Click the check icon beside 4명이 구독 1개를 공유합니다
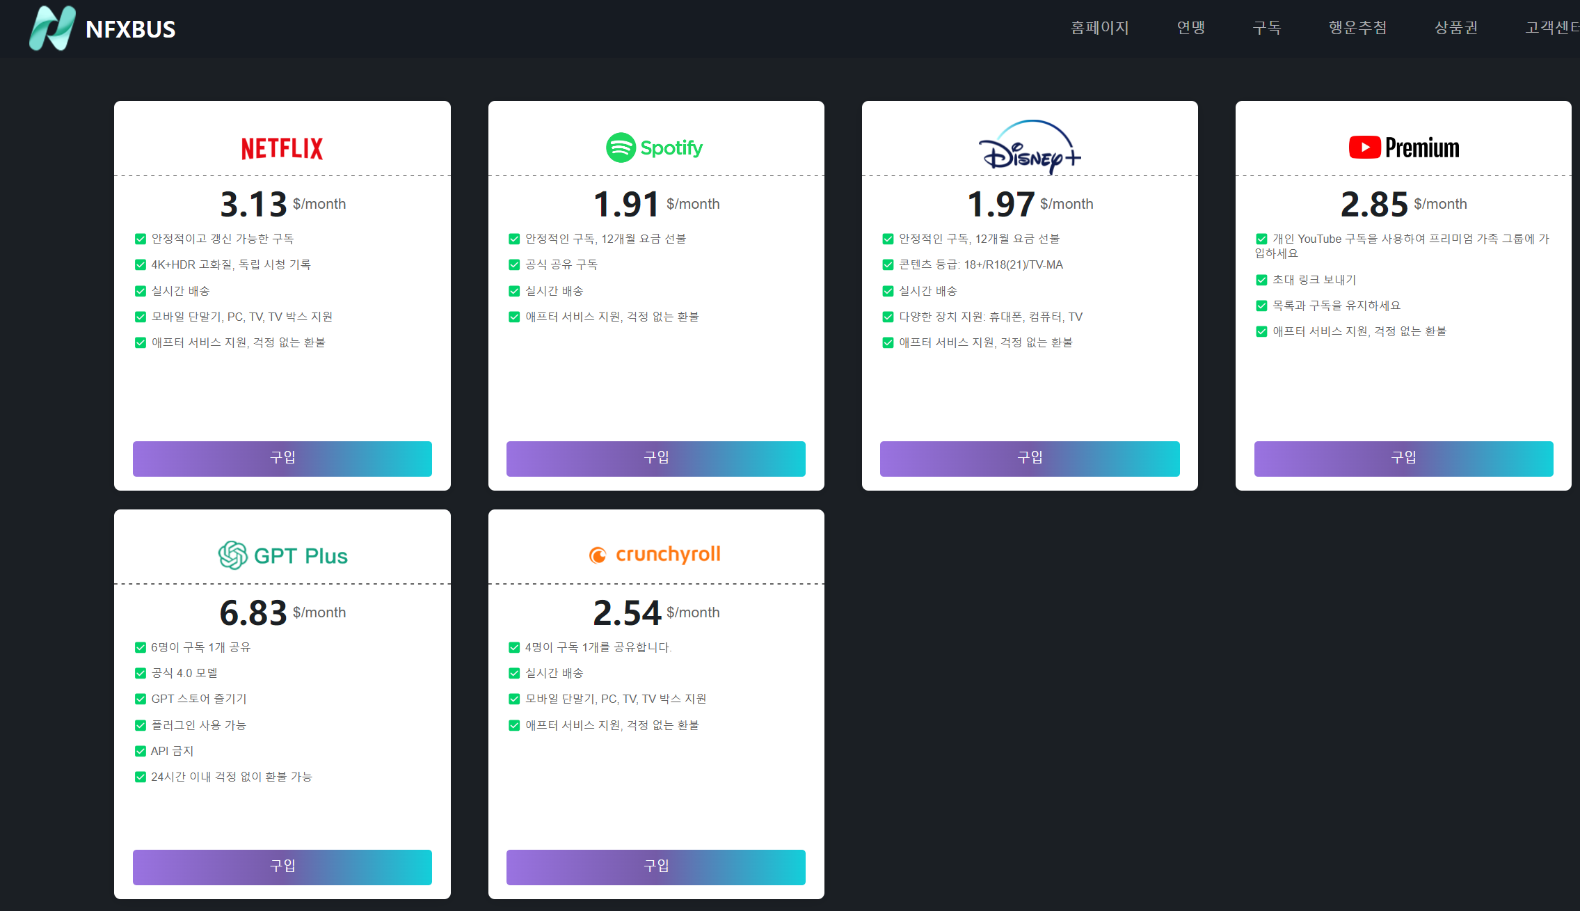Screen dimensions: 1580x911 (514, 648)
